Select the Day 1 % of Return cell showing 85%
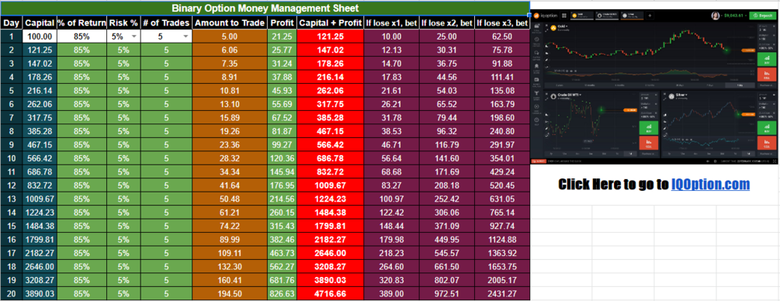Screen dimensions: 780x301 tap(82, 36)
